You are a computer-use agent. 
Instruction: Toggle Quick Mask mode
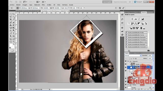tap(12, 51)
